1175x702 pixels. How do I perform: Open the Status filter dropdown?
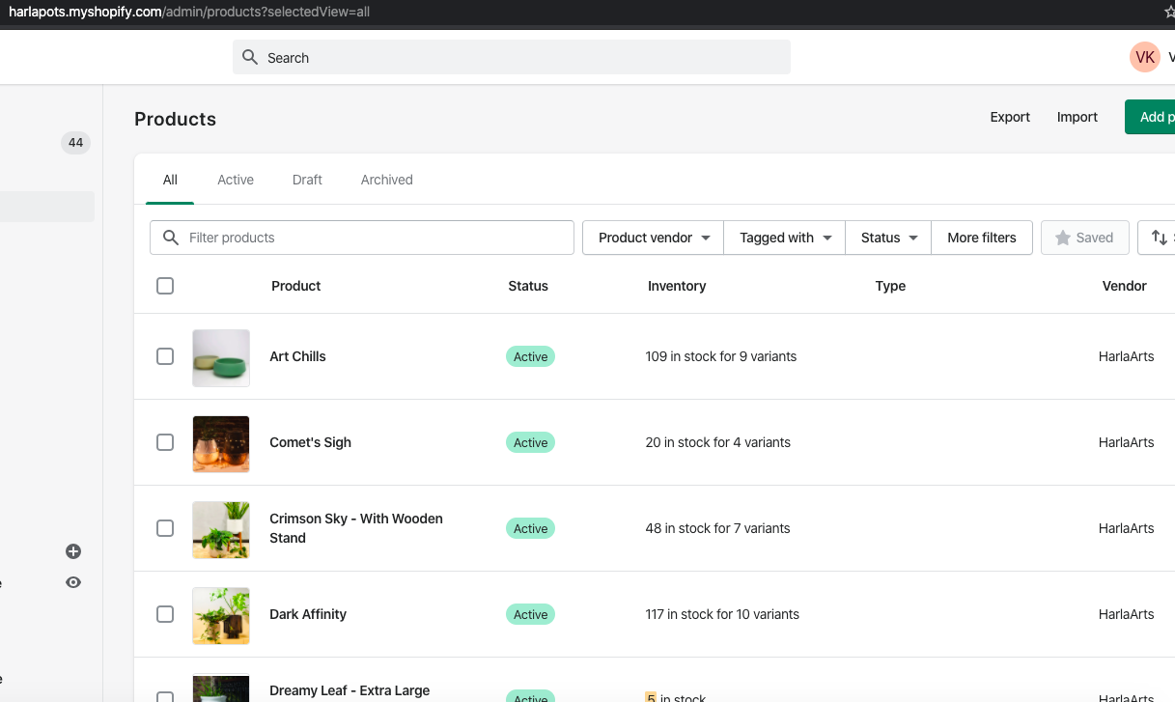887,238
